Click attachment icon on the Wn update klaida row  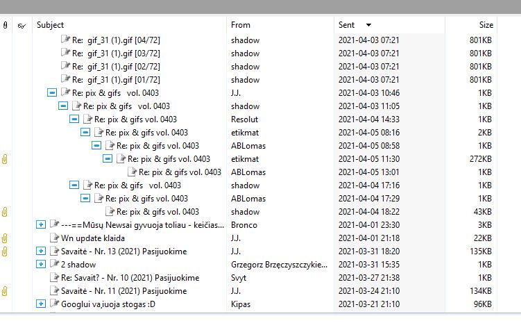[6, 238]
